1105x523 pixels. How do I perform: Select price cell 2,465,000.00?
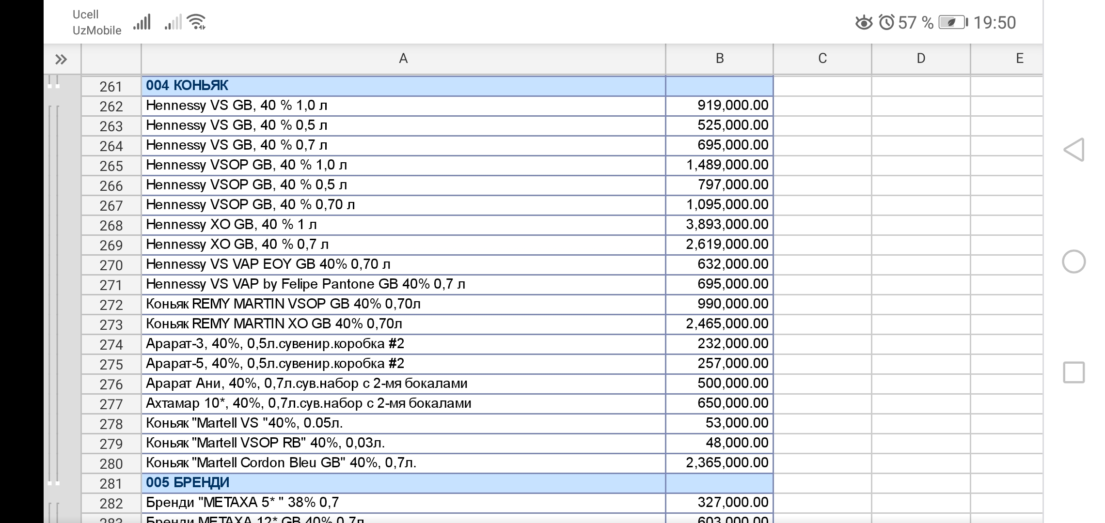(x=719, y=323)
